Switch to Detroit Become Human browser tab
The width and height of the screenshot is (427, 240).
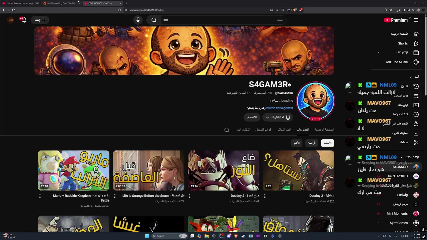(21, 3)
